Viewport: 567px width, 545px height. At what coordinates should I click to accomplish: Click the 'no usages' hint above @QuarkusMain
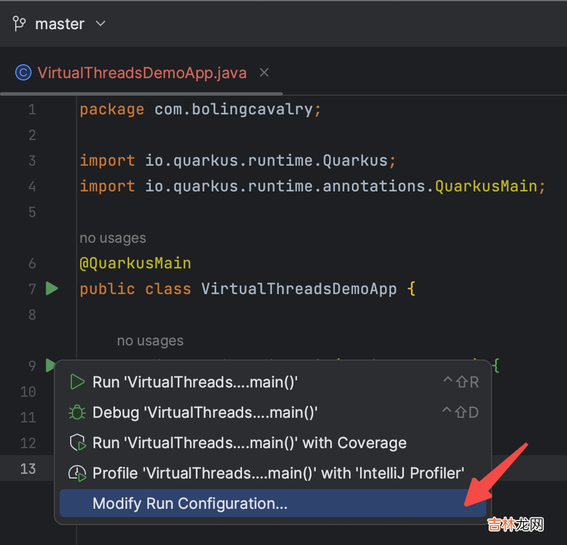tap(113, 238)
